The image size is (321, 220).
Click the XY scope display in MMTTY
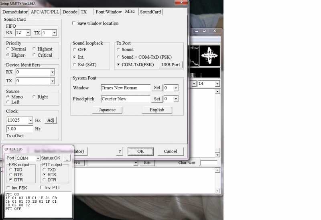pos(209,56)
